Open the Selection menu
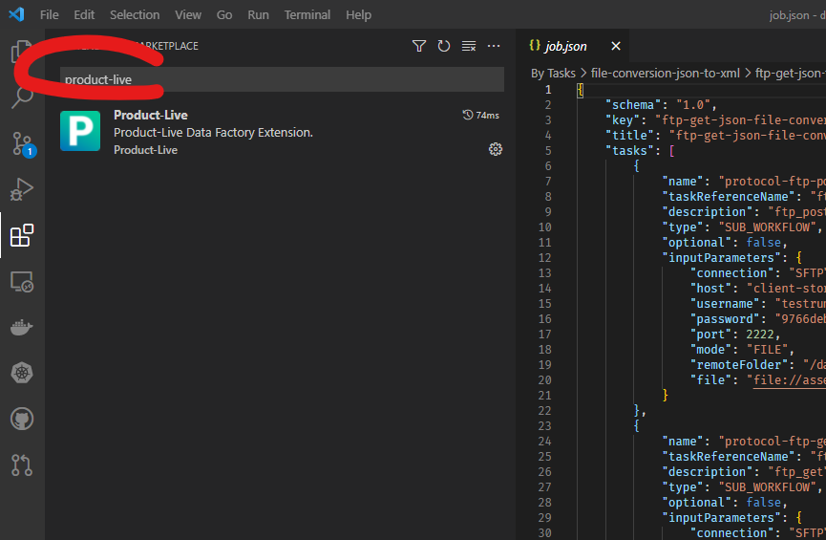Viewport: 826px width, 540px height. click(x=135, y=15)
